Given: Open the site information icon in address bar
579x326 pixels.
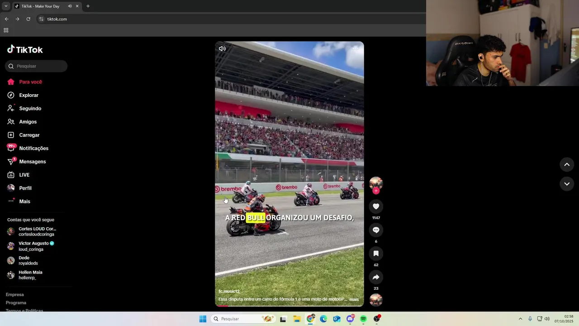Looking at the screenshot, I should click(41, 19).
